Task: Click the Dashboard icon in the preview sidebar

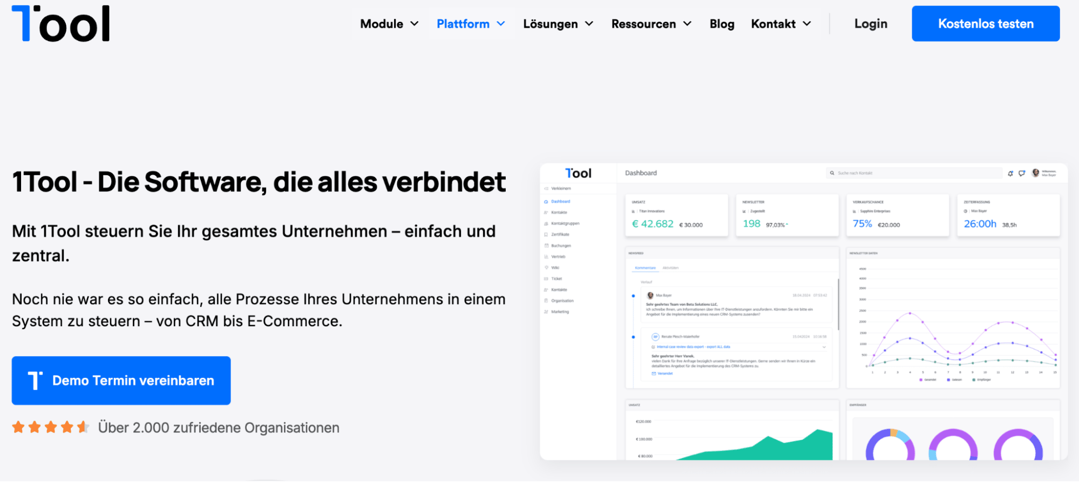Action: tap(546, 202)
